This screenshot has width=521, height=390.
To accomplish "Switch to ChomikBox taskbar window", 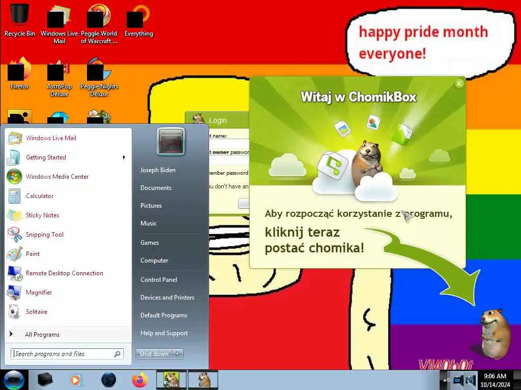I will pos(172,380).
